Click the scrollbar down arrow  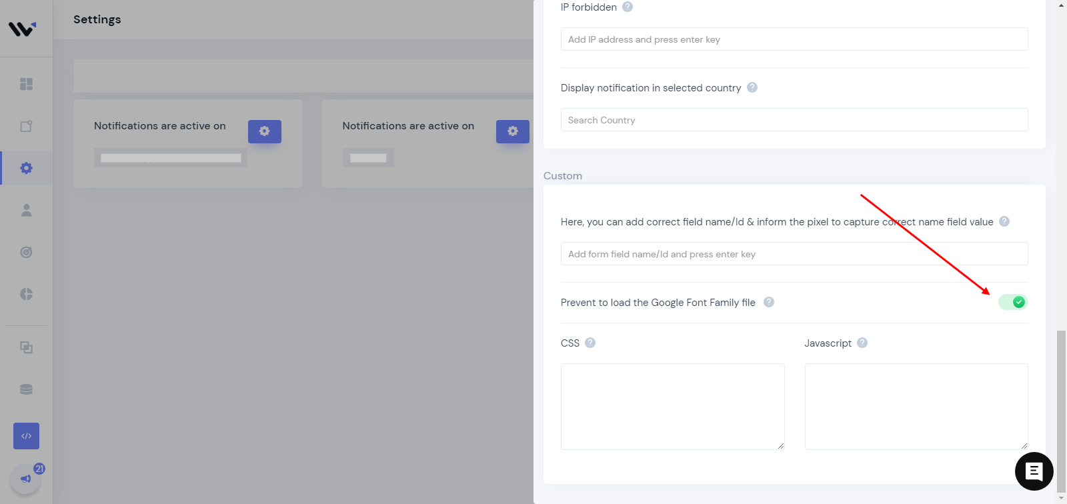[1062, 499]
